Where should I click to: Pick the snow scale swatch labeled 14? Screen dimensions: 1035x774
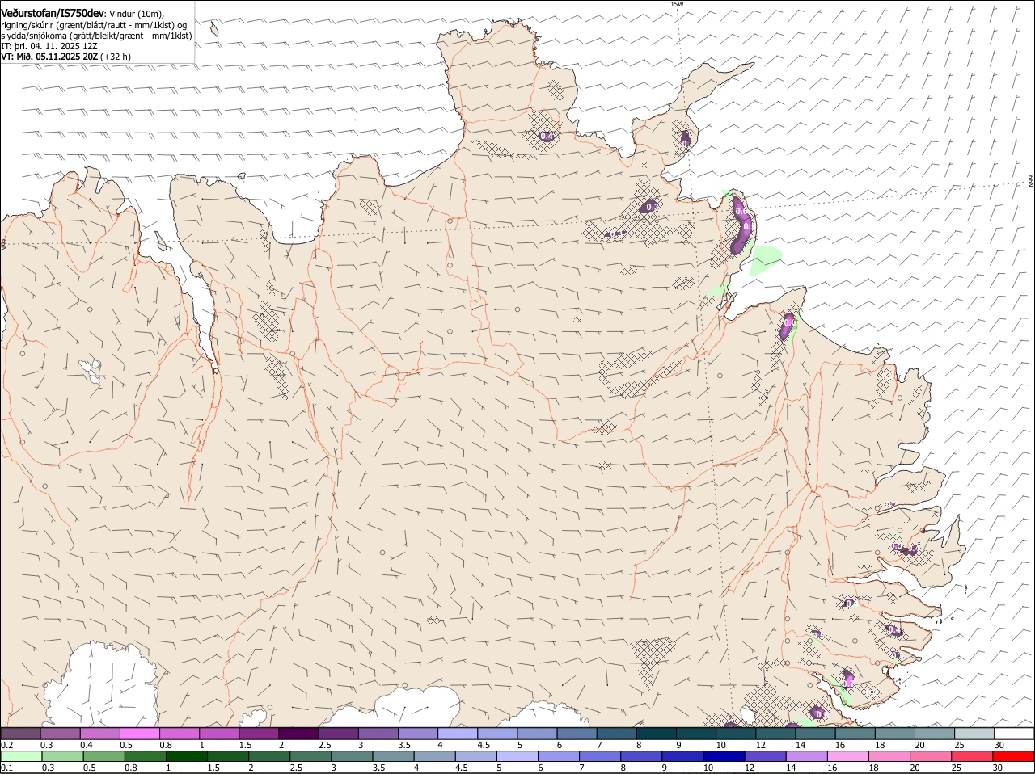[x=815, y=733]
